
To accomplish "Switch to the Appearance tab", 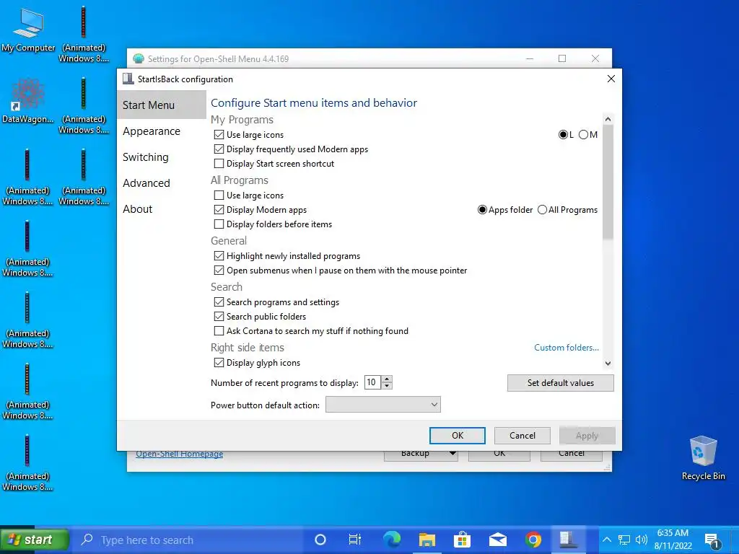I will click(x=162, y=131).
